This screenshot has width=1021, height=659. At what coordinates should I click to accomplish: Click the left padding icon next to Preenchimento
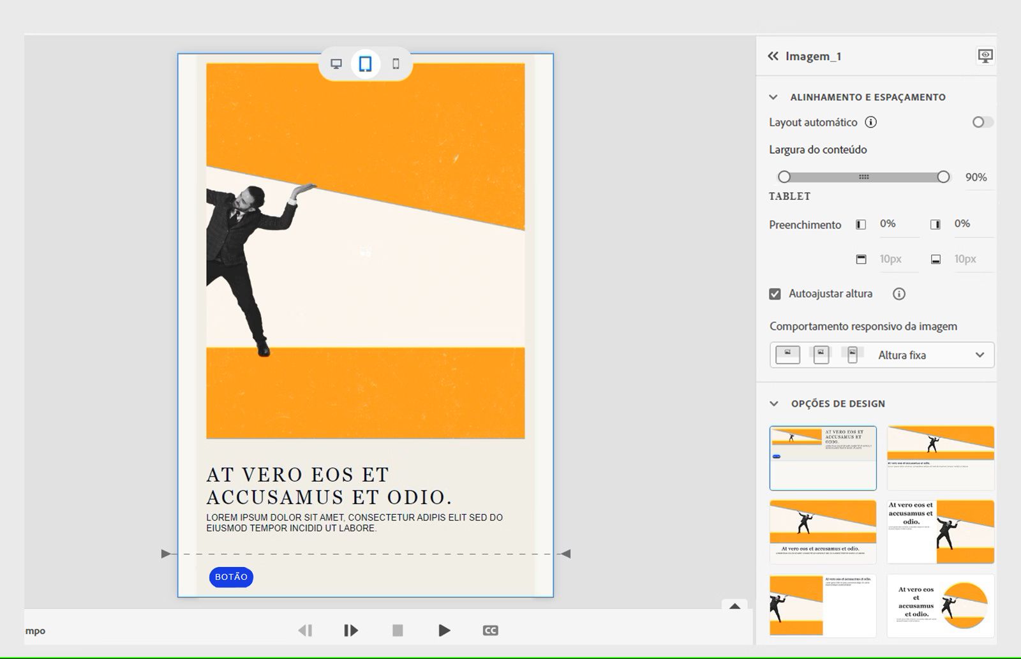pyautogui.click(x=860, y=224)
